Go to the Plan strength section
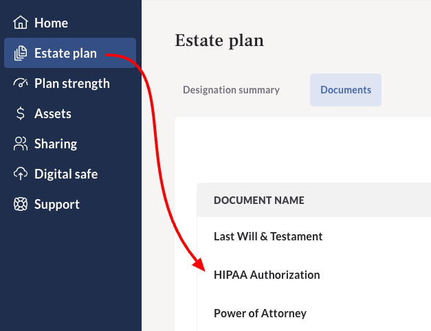Viewport: 431px width, 331px height. 72,84
